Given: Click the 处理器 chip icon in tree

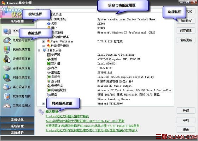Looking at the screenshot, I should click(x=49, y=55).
